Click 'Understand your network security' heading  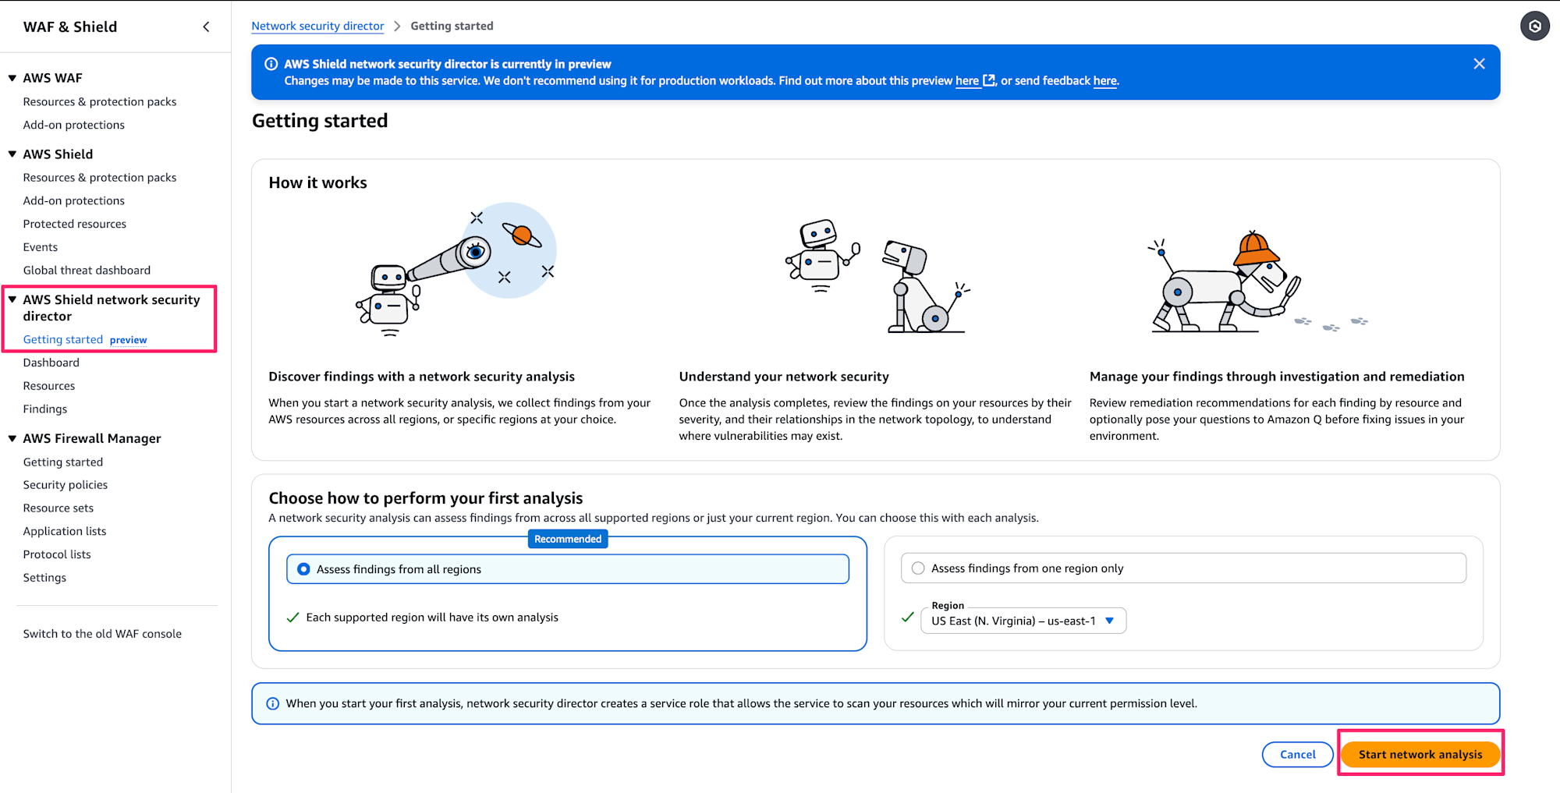pos(784,377)
